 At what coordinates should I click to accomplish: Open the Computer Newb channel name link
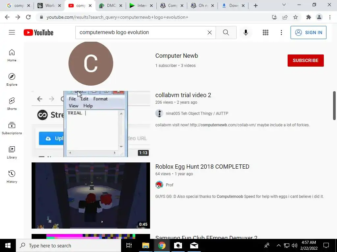(x=177, y=56)
